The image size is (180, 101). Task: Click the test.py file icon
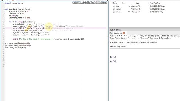[x=114, y=12]
